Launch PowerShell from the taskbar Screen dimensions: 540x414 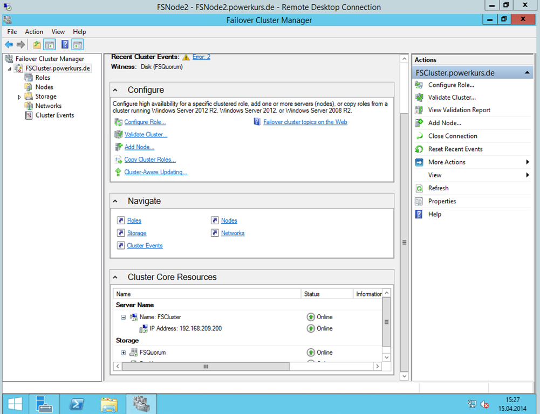[77, 404]
